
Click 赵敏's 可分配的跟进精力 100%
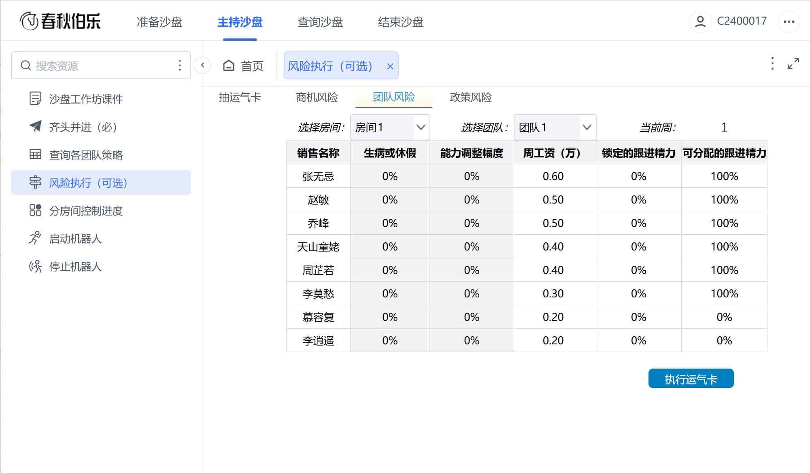724,199
